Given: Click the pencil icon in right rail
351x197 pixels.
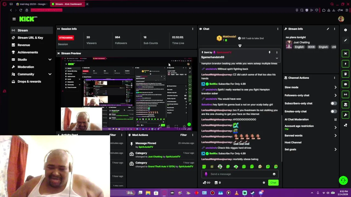Looking at the screenshot, I should pos(346,40).
